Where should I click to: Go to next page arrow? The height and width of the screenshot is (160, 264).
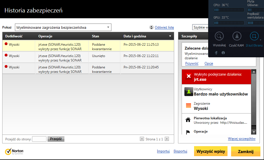pos(167,139)
